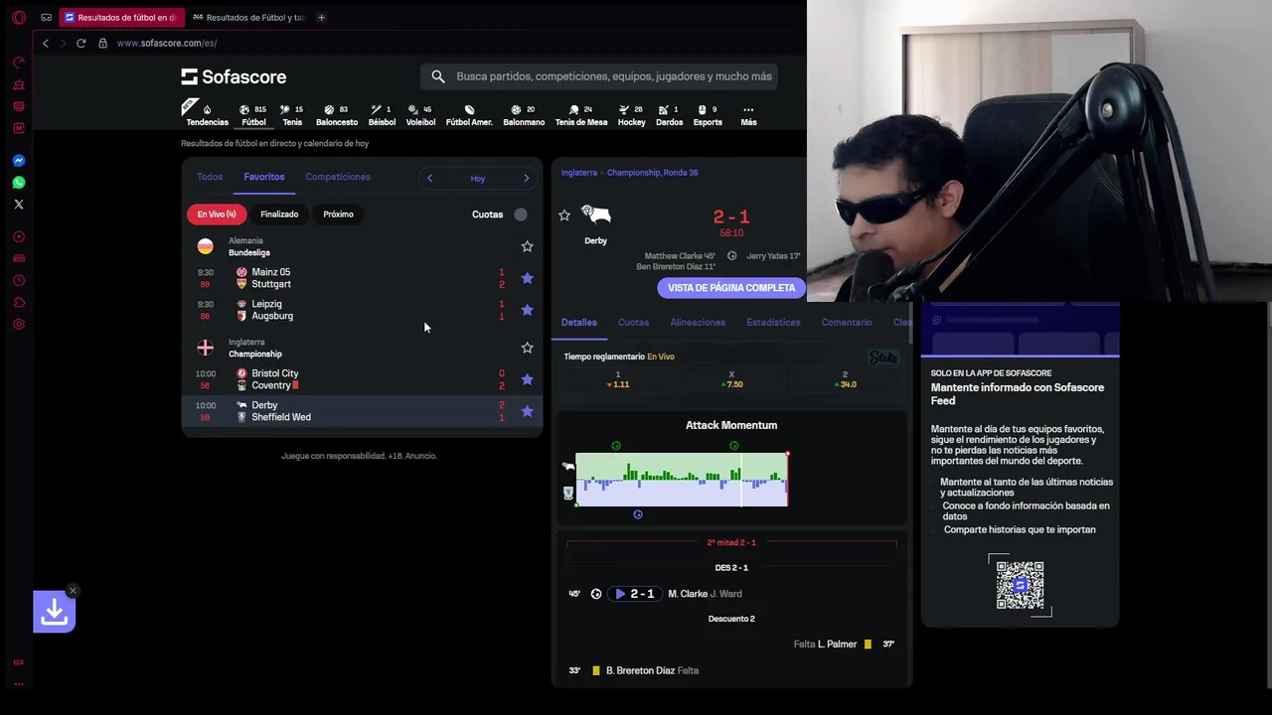Click Inglaterra breadcrumb link
1272x715 pixels.
pos(578,173)
